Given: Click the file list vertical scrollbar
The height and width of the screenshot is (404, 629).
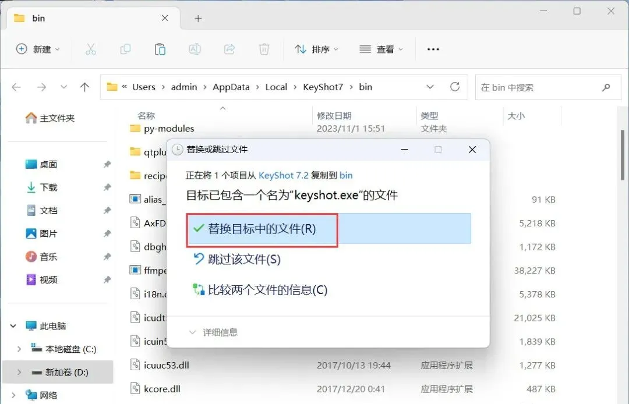Looking at the screenshot, I should [623, 155].
